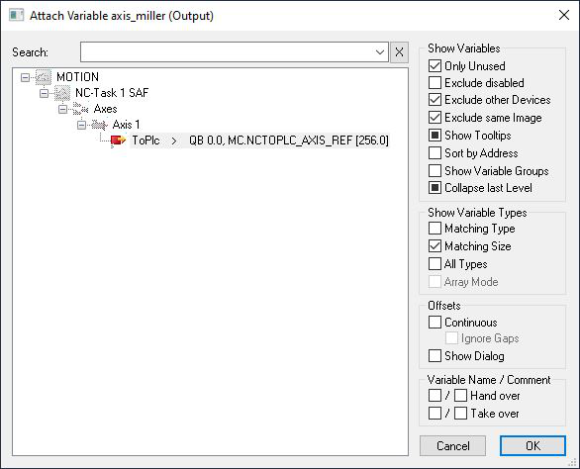Select the NC-Task 1 SAF label
This screenshot has height=469, width=580.
click(112, 93)
